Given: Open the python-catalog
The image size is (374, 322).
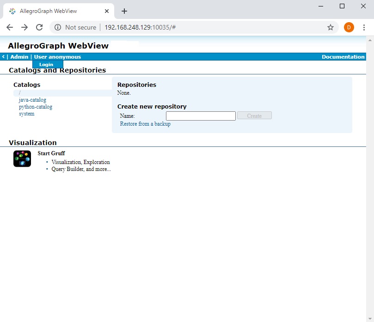Looking at the screenshot, I should click(36, 107).
